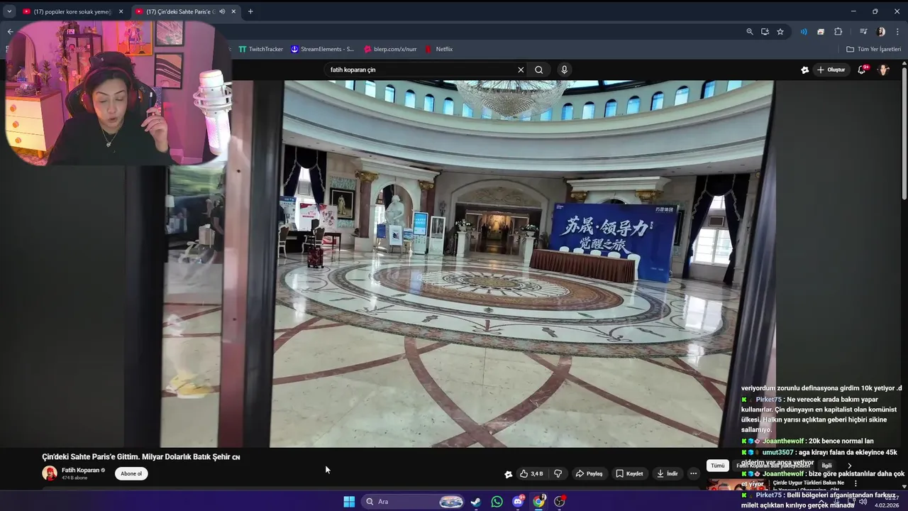The width and height of the screenshot is (908, 511).
Task: Show more filter chips with the right arrow
Action: (850, 466)
